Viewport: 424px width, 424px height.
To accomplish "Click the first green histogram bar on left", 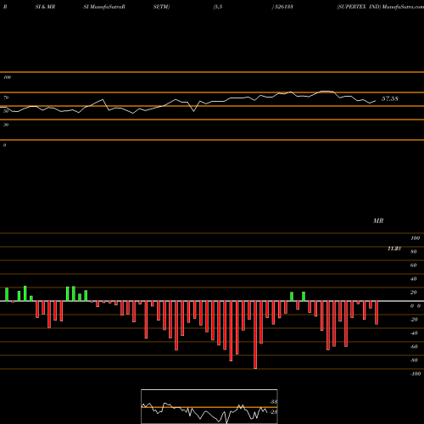I will [7, 294].
